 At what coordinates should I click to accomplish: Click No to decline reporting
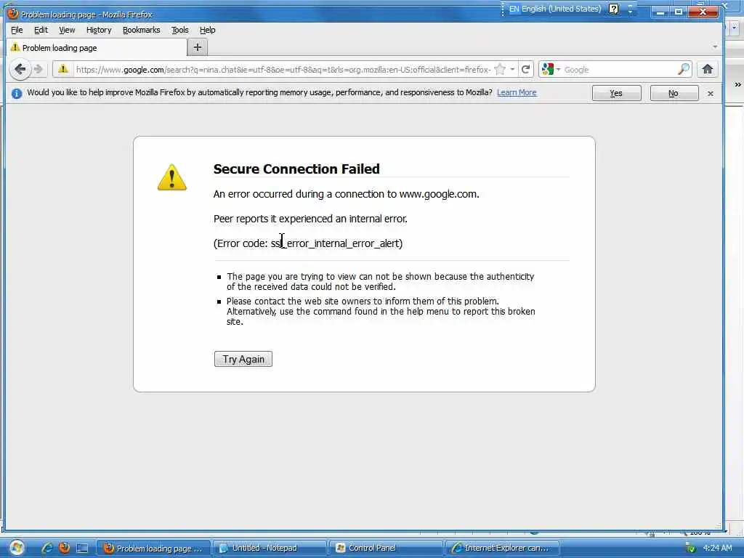pos(674,93)
